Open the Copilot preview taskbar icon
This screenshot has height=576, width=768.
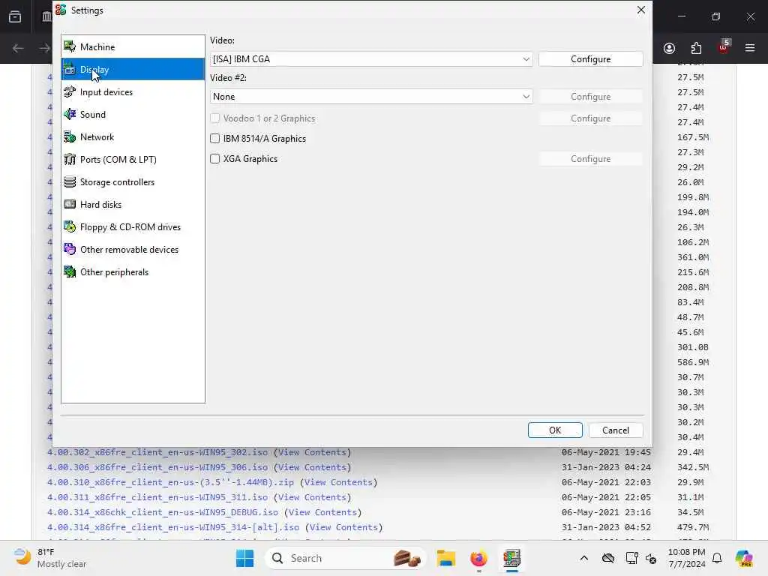point(744,558)
